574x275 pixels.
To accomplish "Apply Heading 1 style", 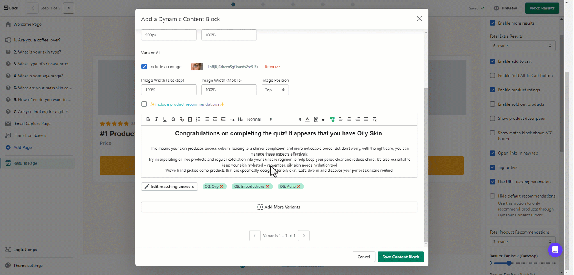I will pyautogui.click(x=232, y=119).
